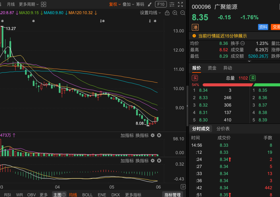280x197 pixels.
Task: Click MACD panel 加指标 button
Action: (127, 161)
